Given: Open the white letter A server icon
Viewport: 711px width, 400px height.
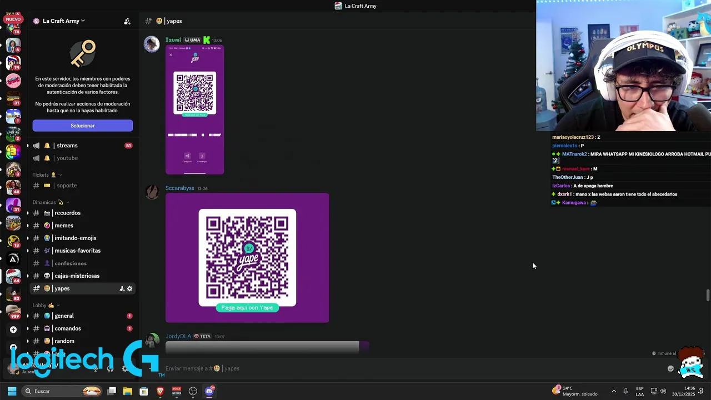Looking at the screenshot, I should (x=13, y=258).
